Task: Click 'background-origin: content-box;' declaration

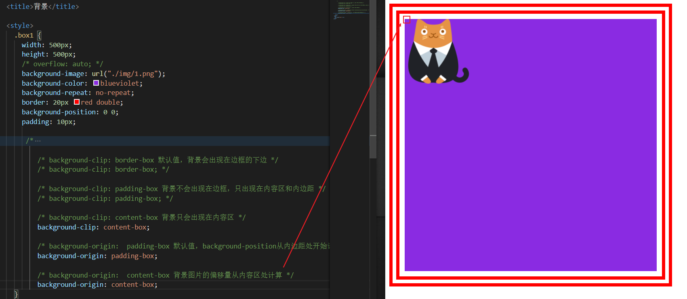Action: tap(97, 284)
